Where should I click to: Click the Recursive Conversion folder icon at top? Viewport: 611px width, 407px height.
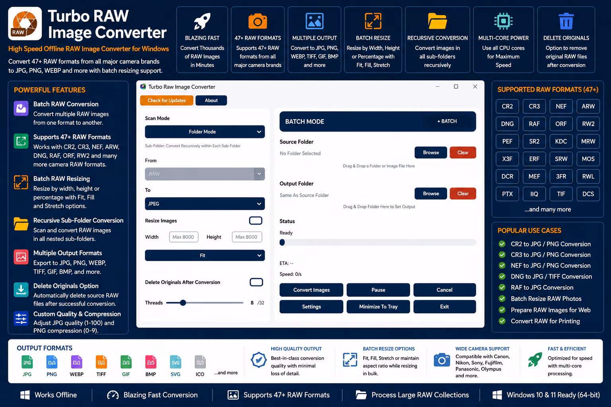(438, 21)
